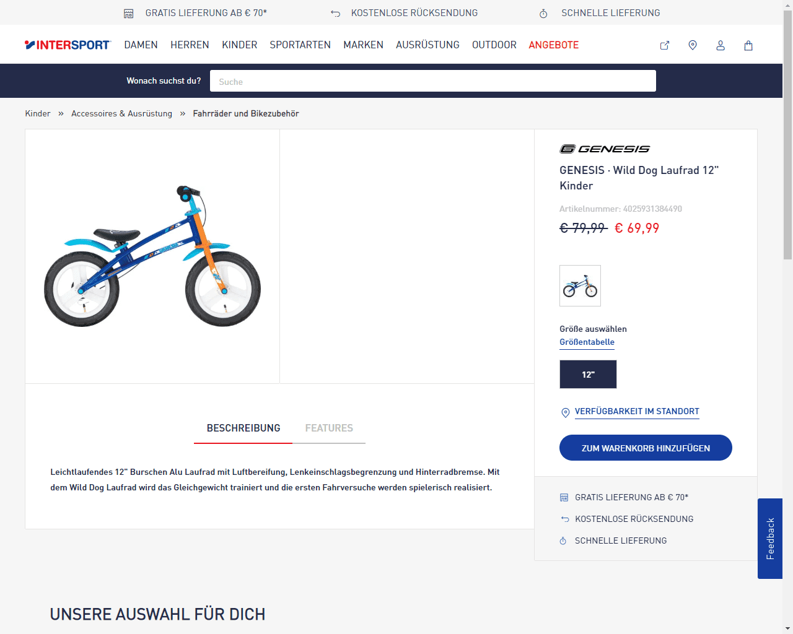Viewport: 793px width, 634px height.
Task: Open the store locator pin icon
Action: coord(693,45)
